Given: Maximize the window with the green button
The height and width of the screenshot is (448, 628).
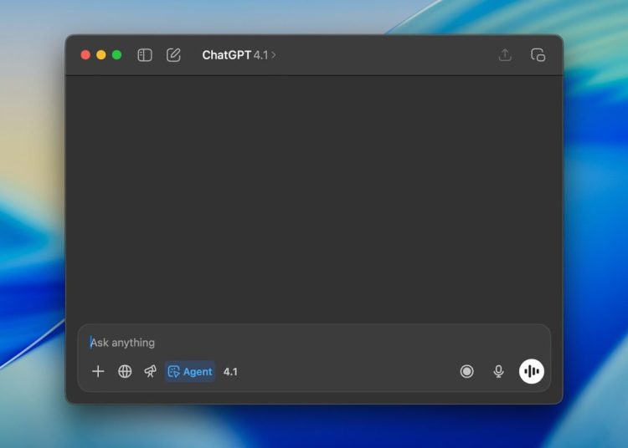Looking at the screenshot, I should pos(117,55).
